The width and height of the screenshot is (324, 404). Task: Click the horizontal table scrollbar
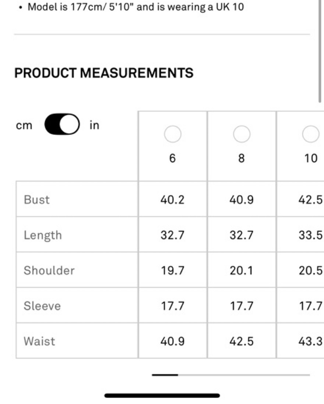[231, 375]
